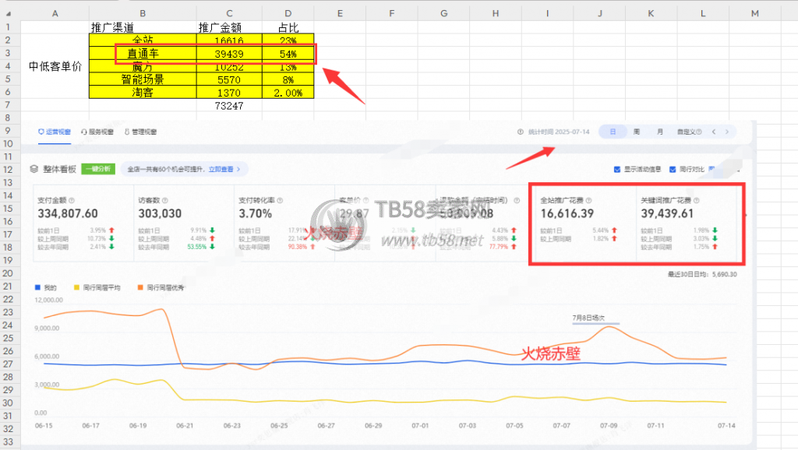
Task: Click the layers icon beside 整体看板
Action: pyautogui.click(x=34, y=168)
